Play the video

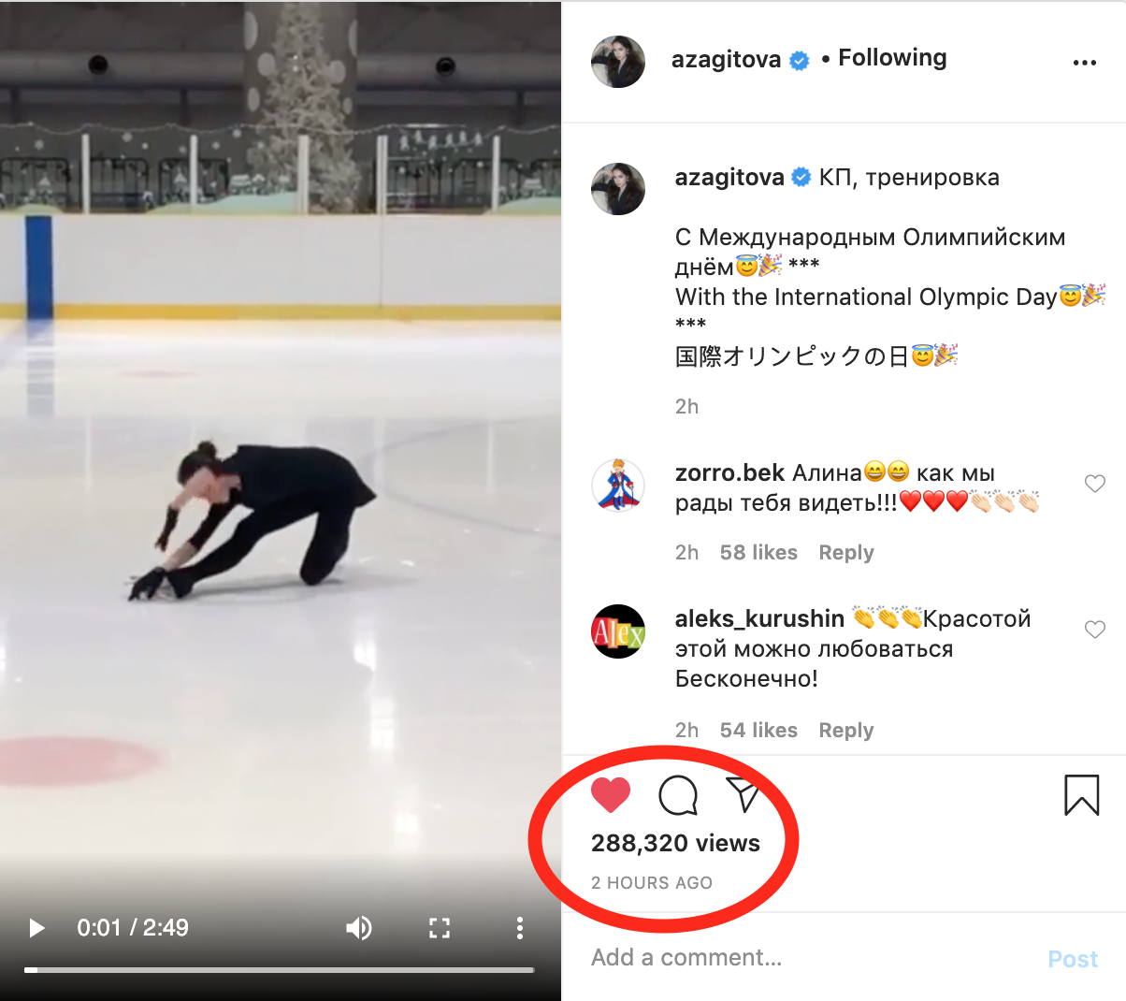pos(36,928)
